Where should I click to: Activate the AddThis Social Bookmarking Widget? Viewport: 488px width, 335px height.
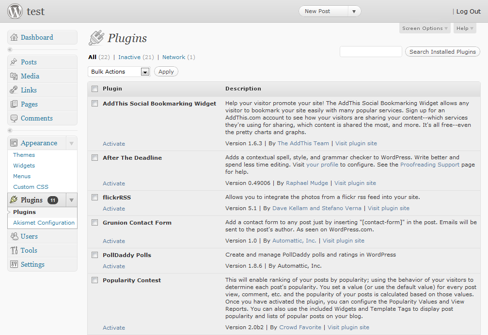tap(114, 144)
